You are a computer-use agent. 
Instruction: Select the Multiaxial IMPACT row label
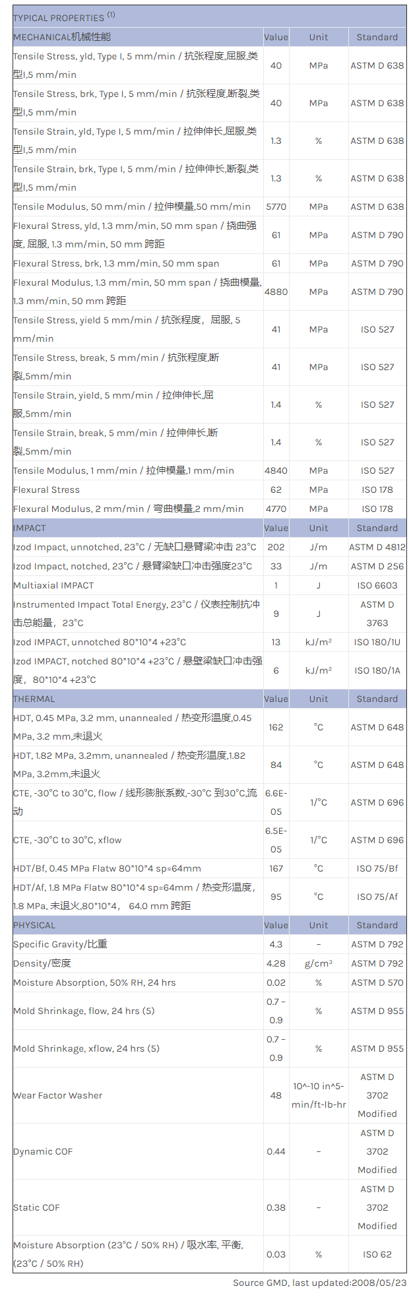click(x=53, y=585)
